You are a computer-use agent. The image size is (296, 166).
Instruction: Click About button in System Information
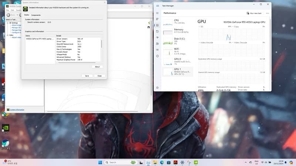click(x=97, y=67)
